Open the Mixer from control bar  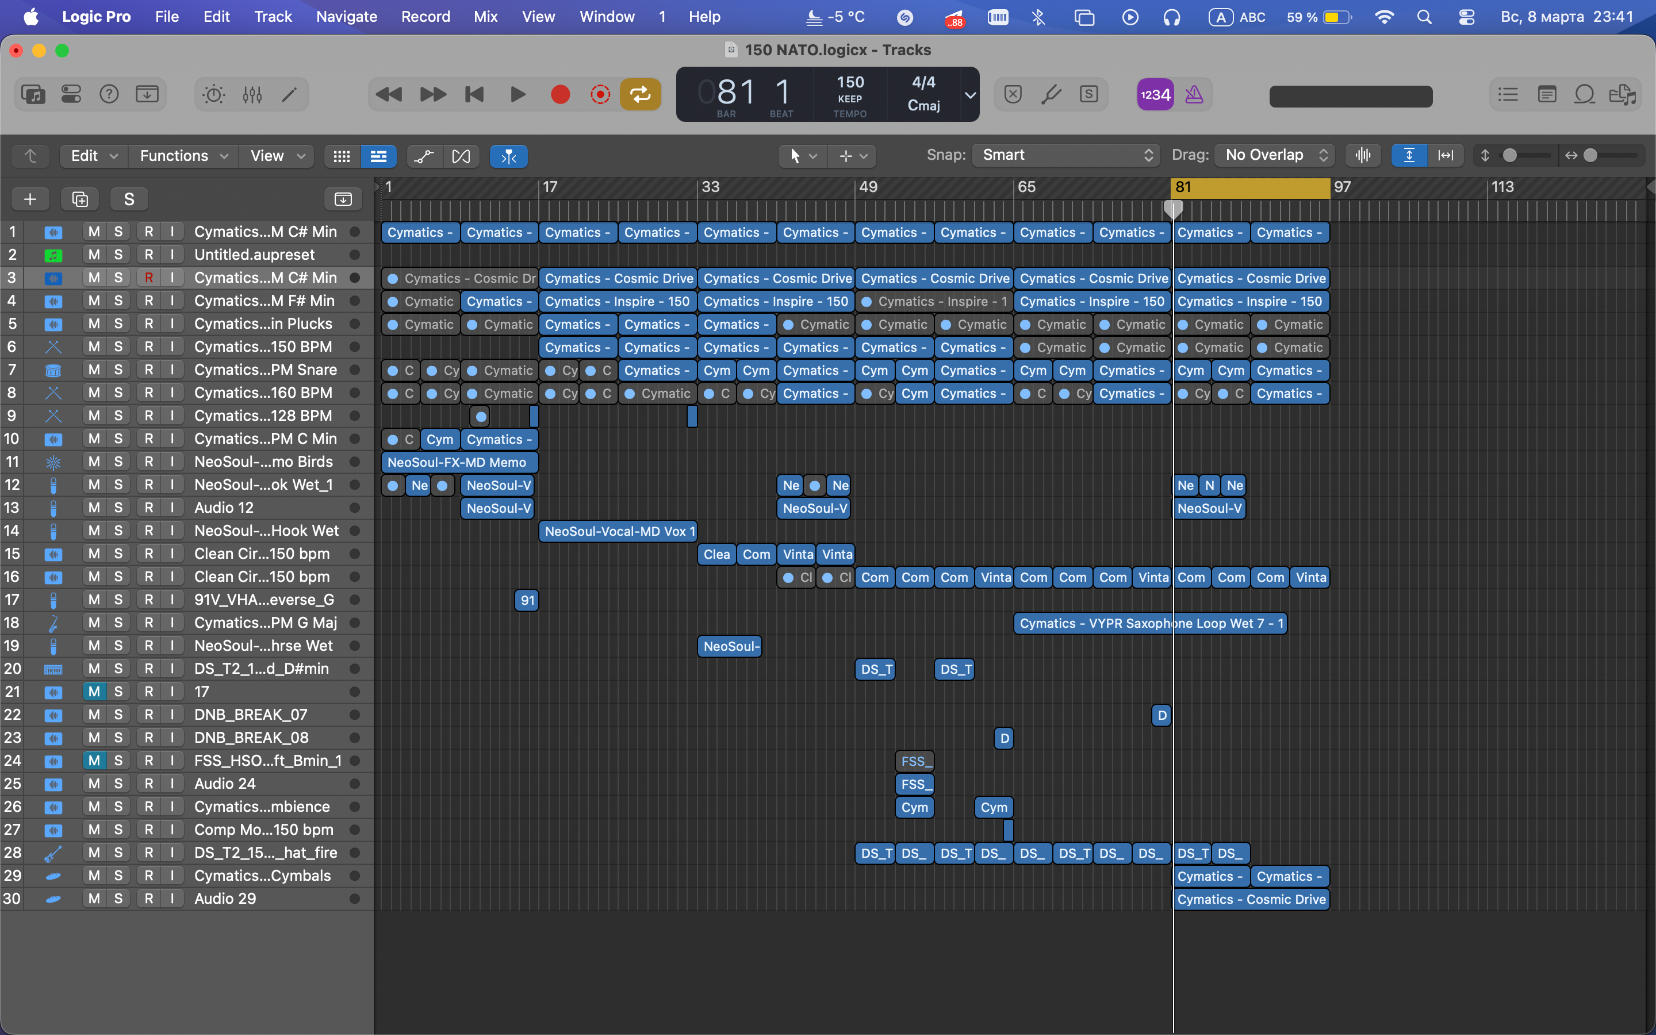click(252, 94)
